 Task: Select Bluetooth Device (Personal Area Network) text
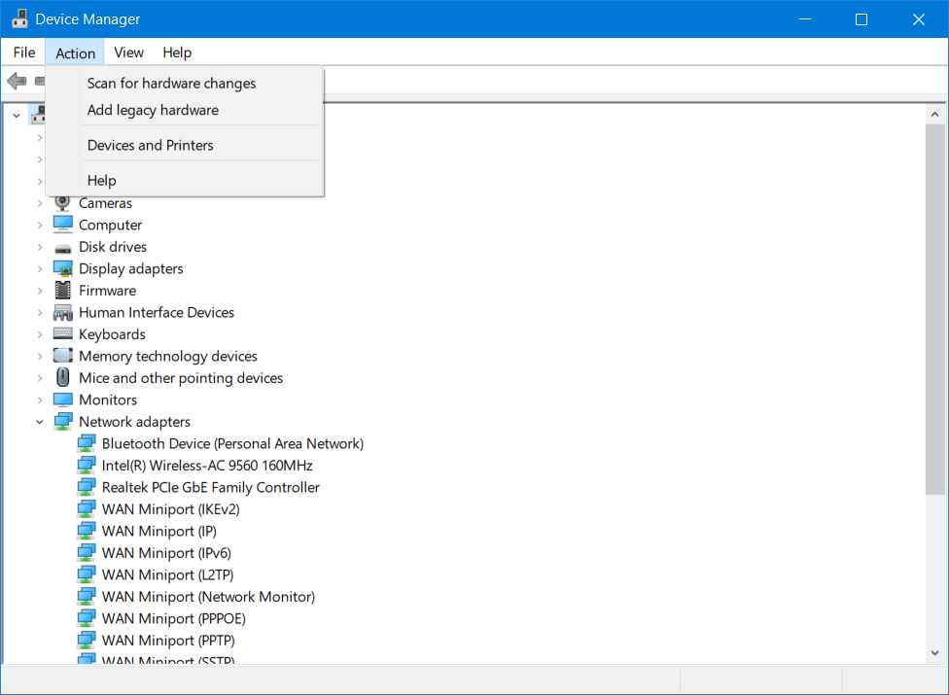click(x=232, y=443)
